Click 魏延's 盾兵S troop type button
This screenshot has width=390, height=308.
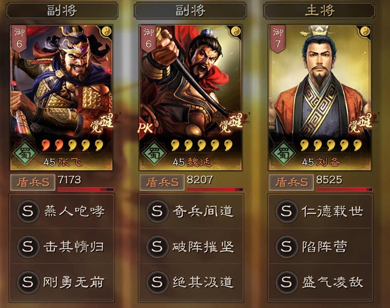(x=162, y=182)
